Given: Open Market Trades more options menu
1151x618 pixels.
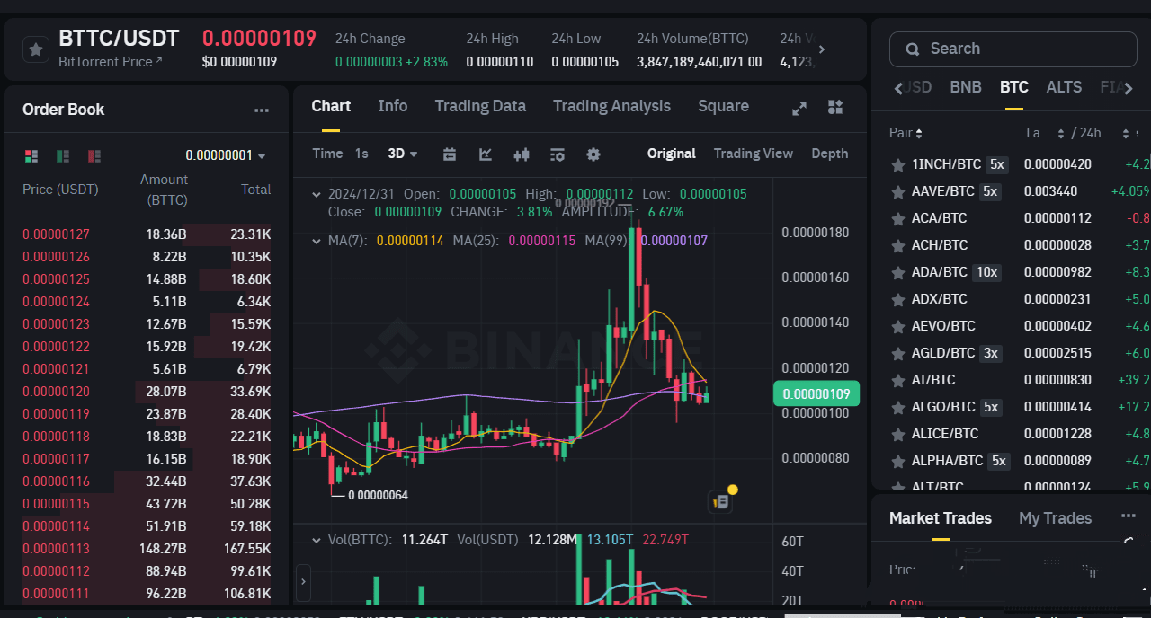Looking at the screenshot, I should click(1129, 516).
